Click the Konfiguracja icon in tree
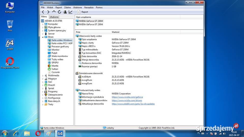The height and width of the screenshot is (137, 244). 46,98
